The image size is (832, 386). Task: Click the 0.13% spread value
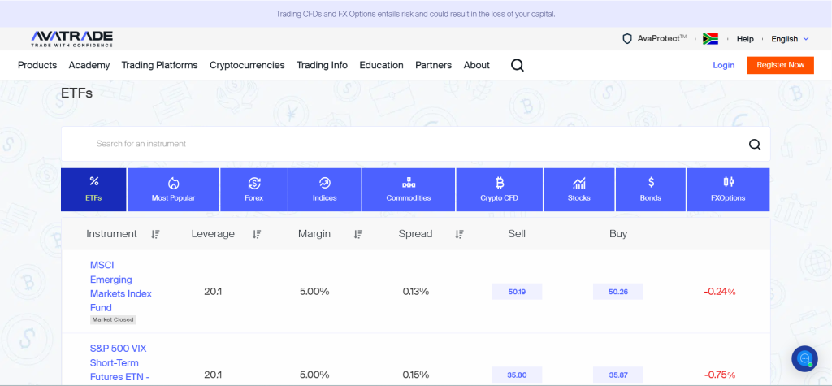pos(415,292)
